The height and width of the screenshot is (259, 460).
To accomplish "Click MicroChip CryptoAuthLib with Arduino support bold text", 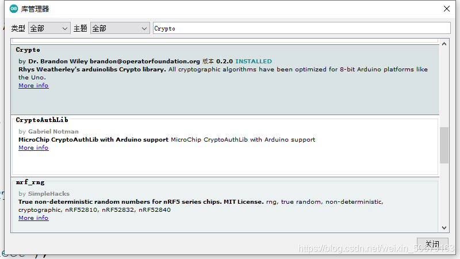I will pos(93,139).
